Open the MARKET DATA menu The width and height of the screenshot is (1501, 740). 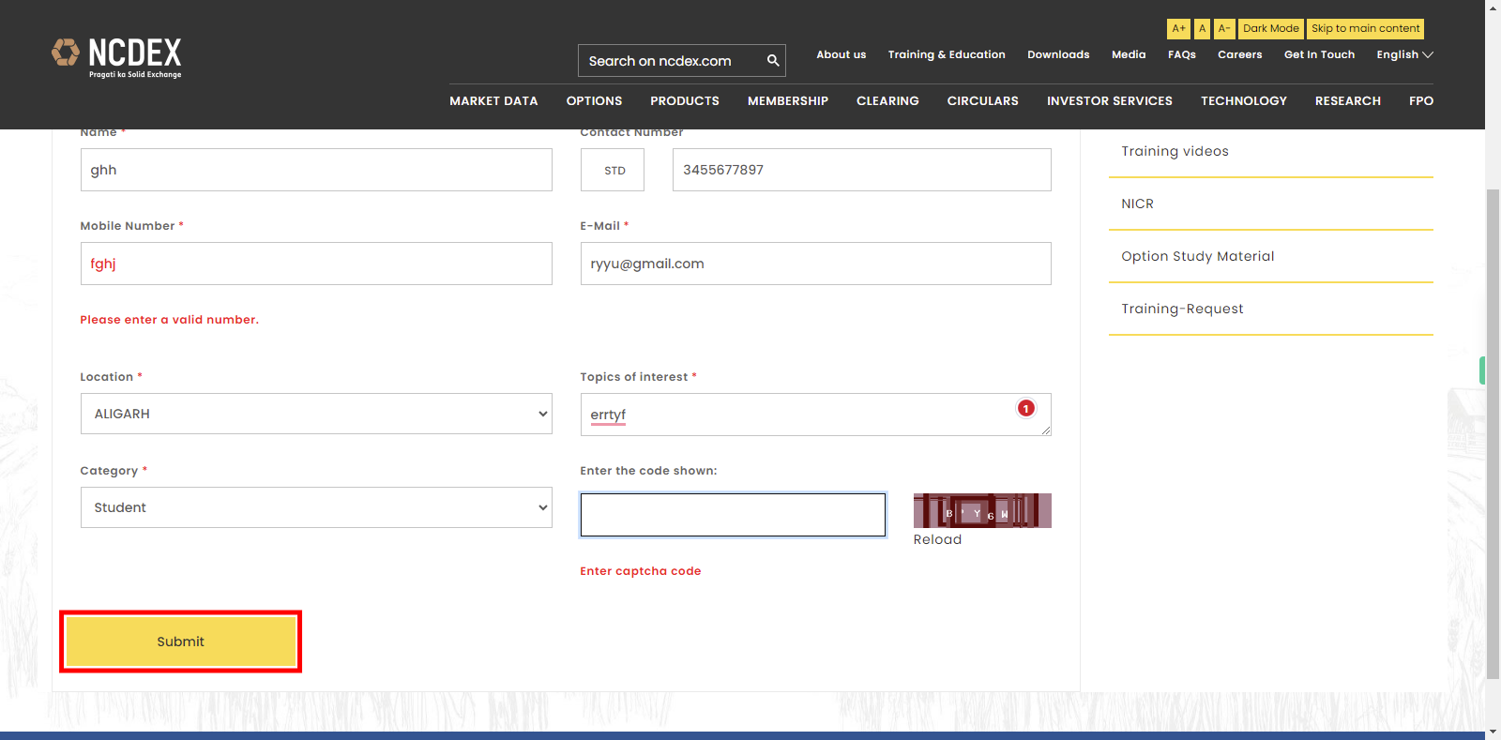493,100
